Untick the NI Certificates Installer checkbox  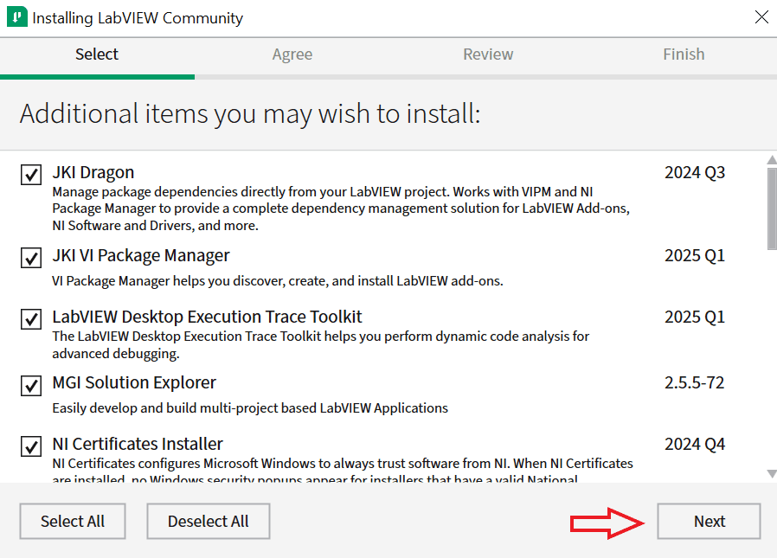pos(31,446)
